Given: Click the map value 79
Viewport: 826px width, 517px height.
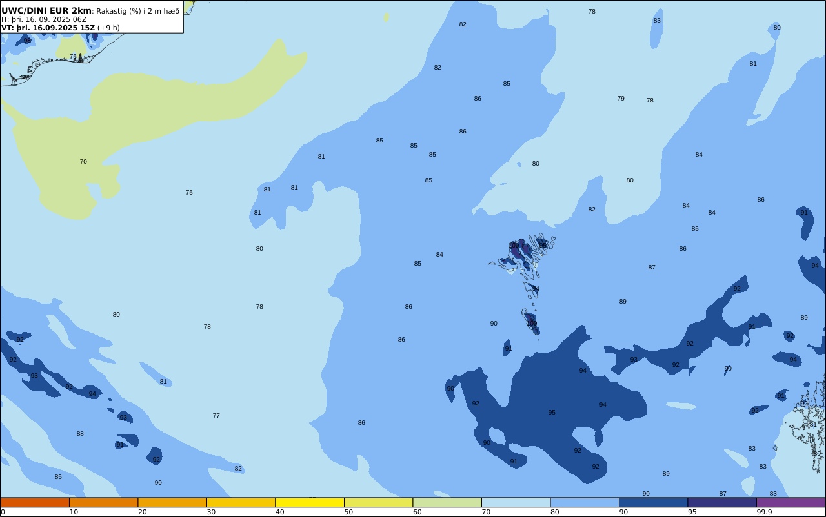Looking at the screenshot, I should point(621,99).
